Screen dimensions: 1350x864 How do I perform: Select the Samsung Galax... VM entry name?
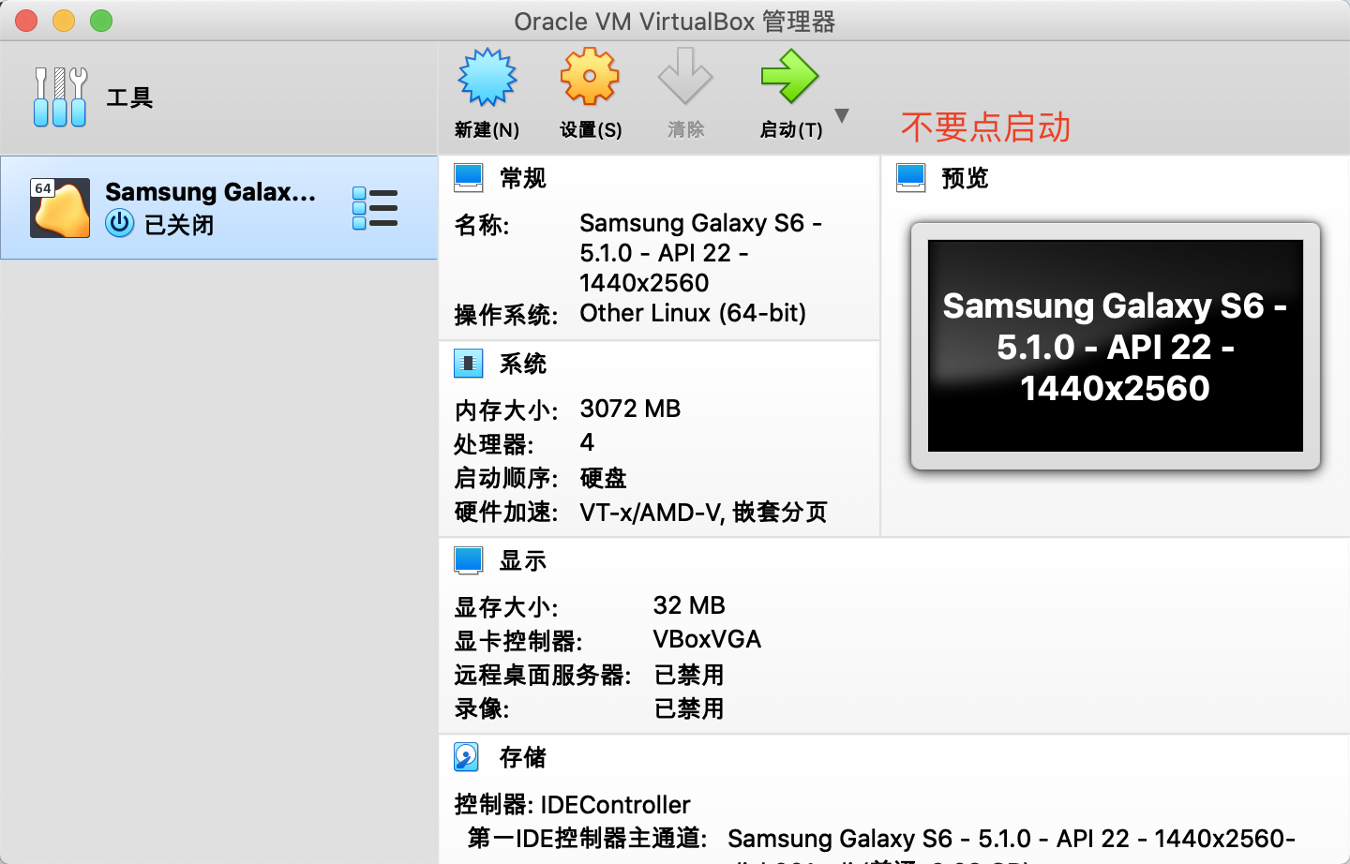[x=210, y=192]
